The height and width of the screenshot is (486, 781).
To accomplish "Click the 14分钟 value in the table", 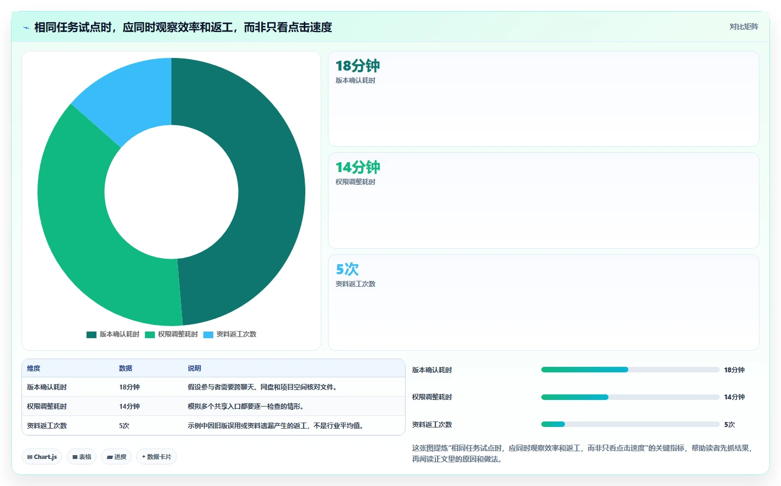I will (x=130, y=407).
